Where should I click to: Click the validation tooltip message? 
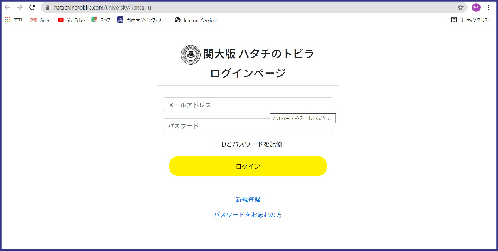click(x=303, y=118)
